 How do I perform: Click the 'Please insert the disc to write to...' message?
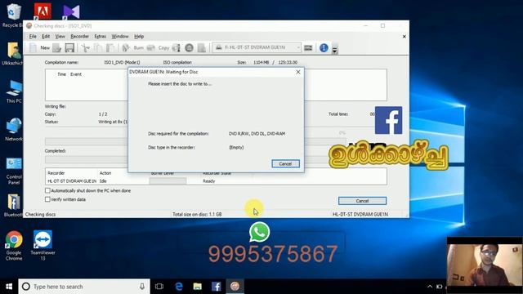tap(180, 84)
